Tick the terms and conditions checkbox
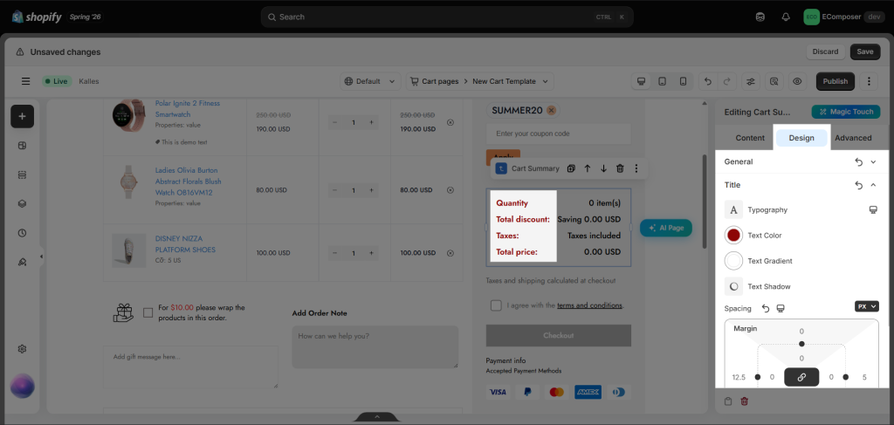 pyautogui.click(x=496, y=305)
